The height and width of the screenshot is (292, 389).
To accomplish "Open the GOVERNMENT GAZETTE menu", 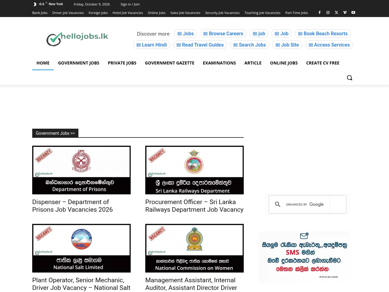I will coord(170,63).
